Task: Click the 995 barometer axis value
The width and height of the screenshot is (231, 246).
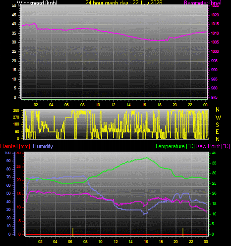Action: (214, 61)
